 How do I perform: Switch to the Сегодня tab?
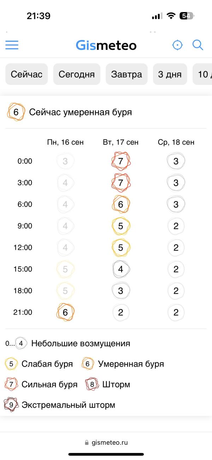[x=77, y=74]
